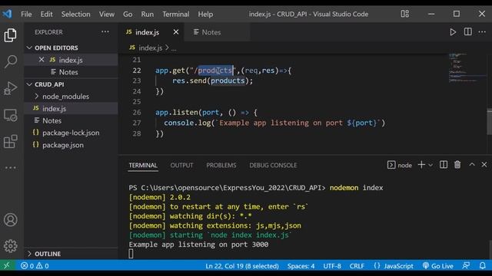Customize layout from title bar
The height and width of the screenshot is (276, 492).
click(405, 14)
